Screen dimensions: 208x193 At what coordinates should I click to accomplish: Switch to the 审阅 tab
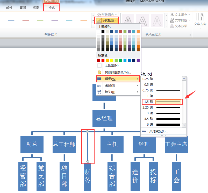point(23,8)
